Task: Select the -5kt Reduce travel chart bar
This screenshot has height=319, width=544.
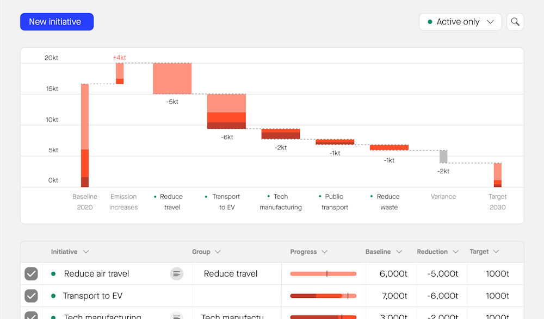Action: pos(172,79)
